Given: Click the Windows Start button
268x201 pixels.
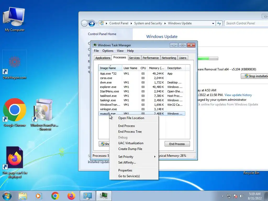Looking at the screenshot, I should (7, 196).
